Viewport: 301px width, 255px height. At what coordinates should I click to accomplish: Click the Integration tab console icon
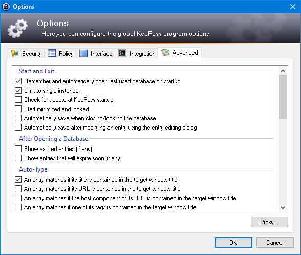coord(122,53)
